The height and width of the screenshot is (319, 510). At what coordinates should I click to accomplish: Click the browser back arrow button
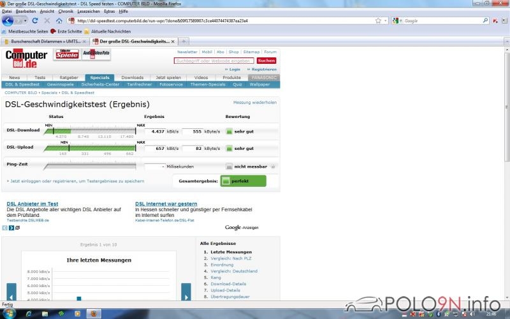click(8, 20)
